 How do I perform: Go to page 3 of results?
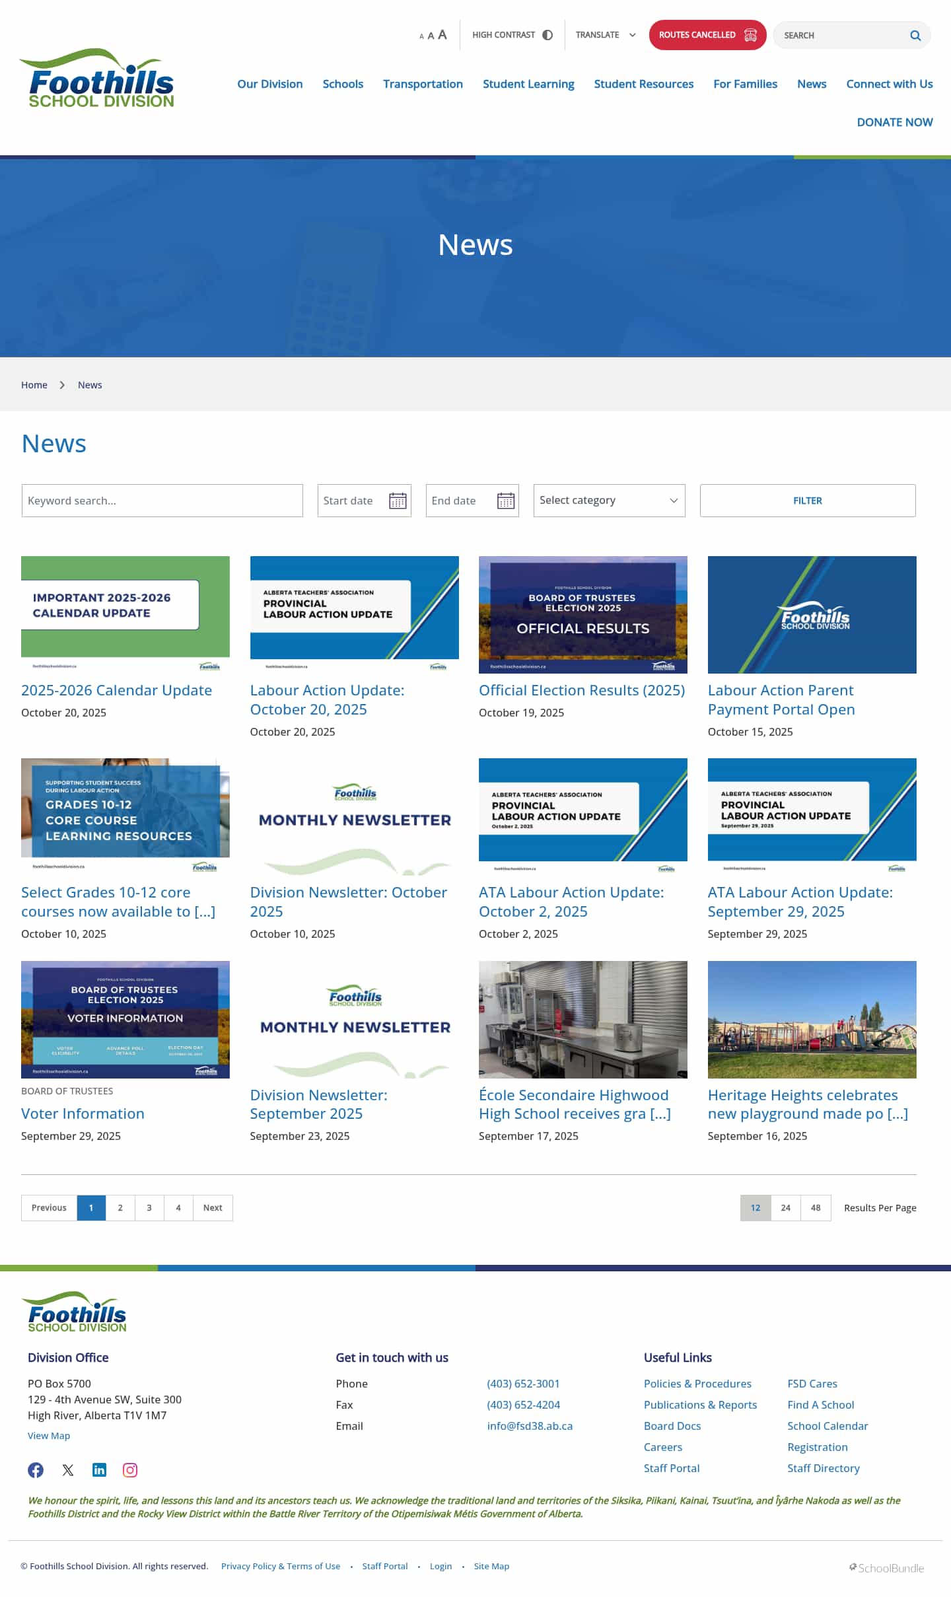[x=149, y=1207]
